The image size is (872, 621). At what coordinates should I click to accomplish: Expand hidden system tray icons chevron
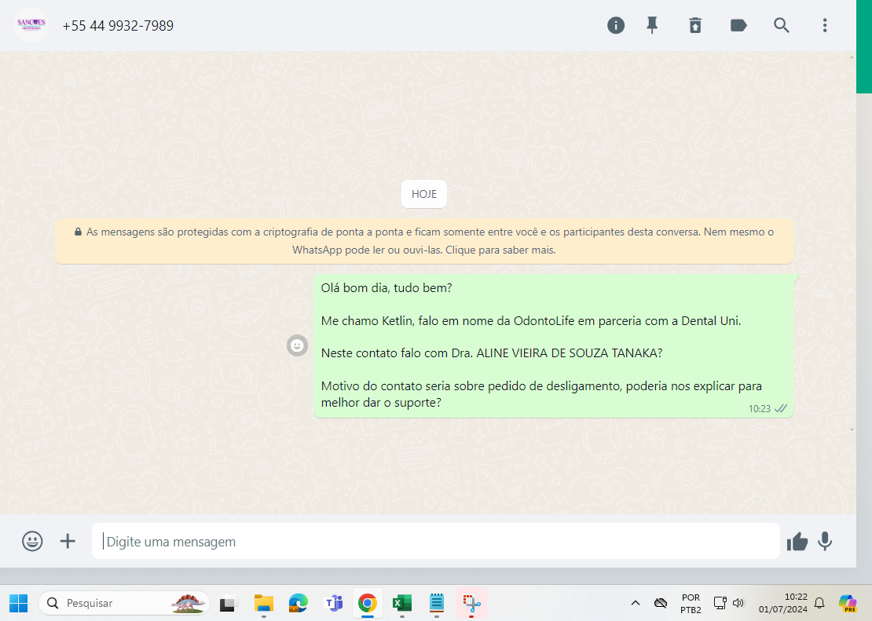[635, 603]
